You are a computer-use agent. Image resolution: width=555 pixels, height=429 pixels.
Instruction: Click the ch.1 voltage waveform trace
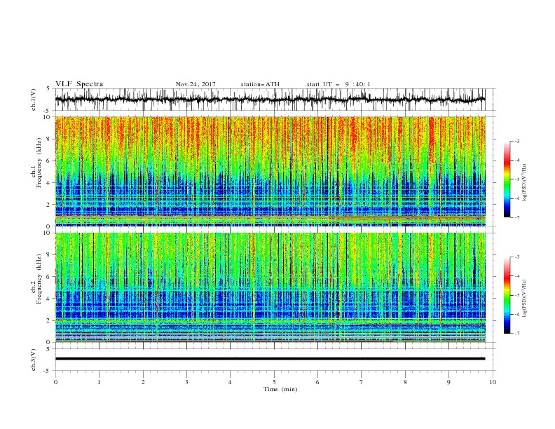pyautogui.click(x=270, y=100)
